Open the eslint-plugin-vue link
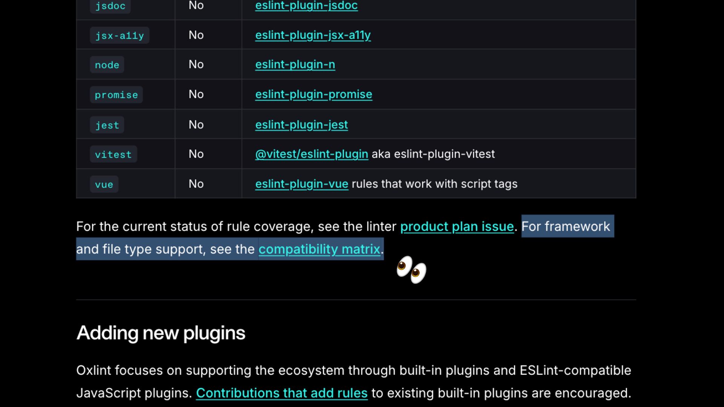This screenshot has height=407, width=724. (301, 184)
